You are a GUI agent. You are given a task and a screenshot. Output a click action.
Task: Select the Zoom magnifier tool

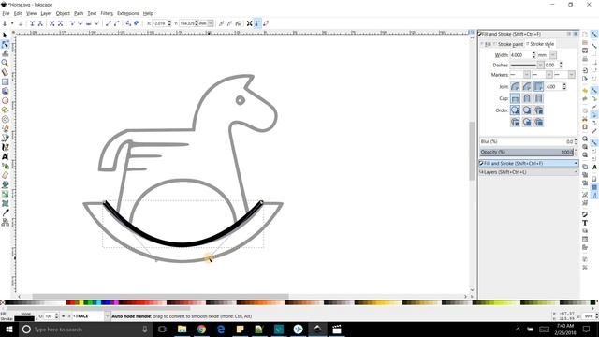tap(5, 63)
